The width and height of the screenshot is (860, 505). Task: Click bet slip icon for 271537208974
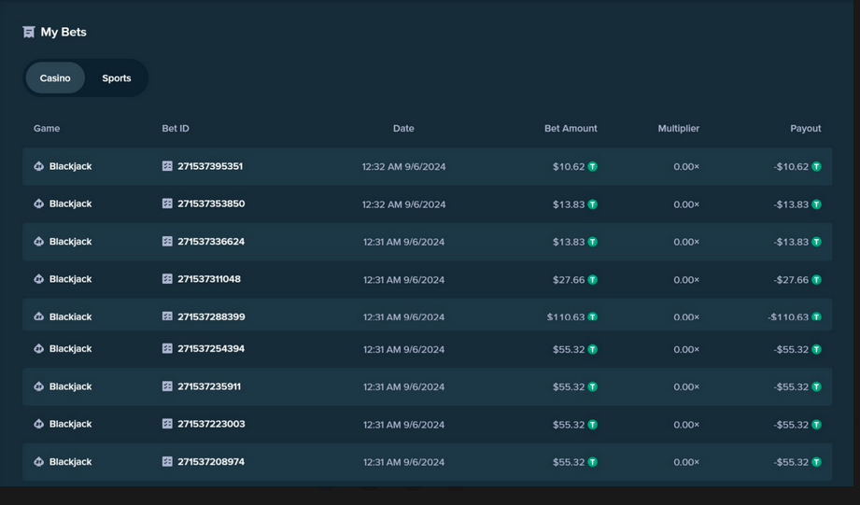point(167,461)
